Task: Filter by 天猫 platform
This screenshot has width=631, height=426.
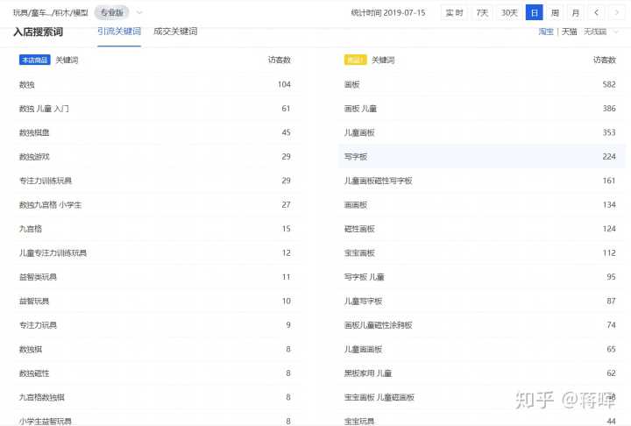Action: pos(569,32)
